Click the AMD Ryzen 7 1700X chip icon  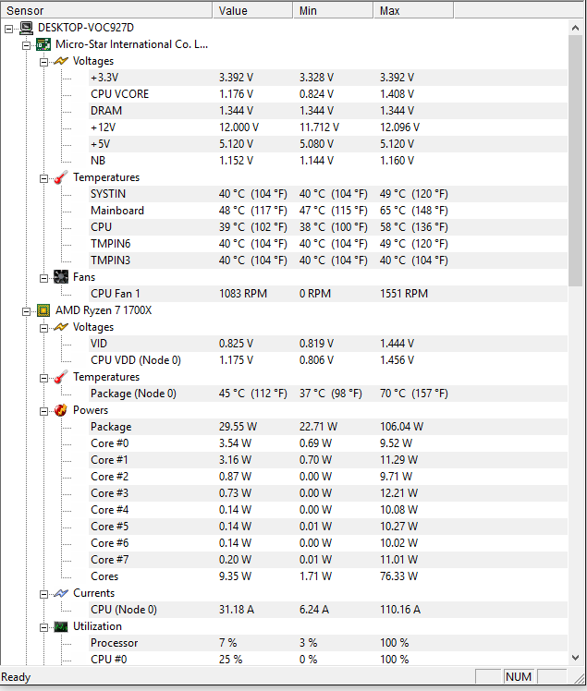coord(43,310)
